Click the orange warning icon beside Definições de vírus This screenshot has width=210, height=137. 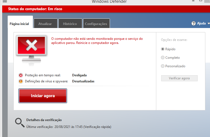tap(21, 81)
